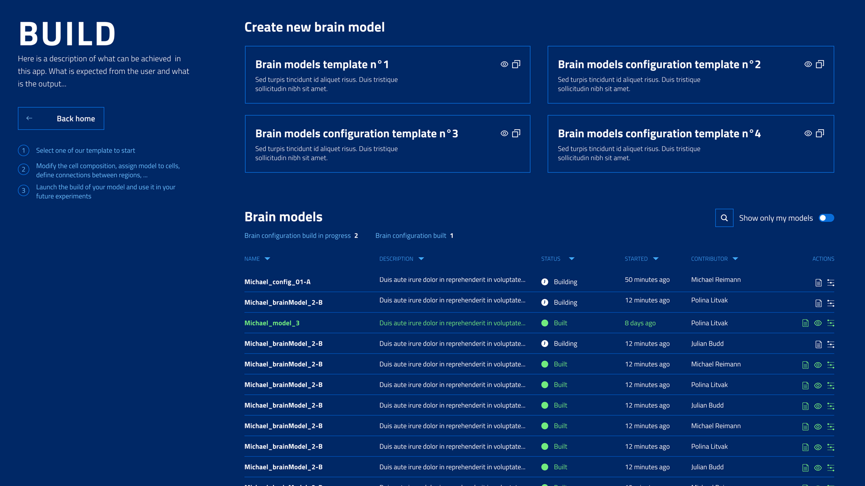Select Brain configuration build in progress tab
Screen dimensions: 865x486
pyautogui.click(x=301, y=235)
